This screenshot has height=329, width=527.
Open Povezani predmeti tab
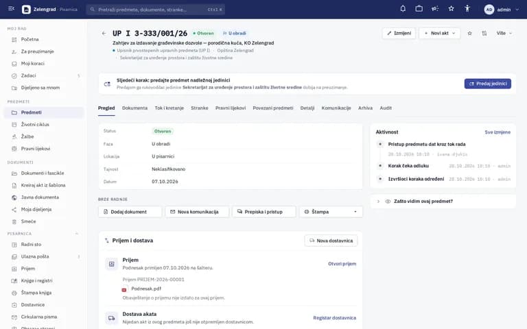pyautogui.click(x=273, y=108)
